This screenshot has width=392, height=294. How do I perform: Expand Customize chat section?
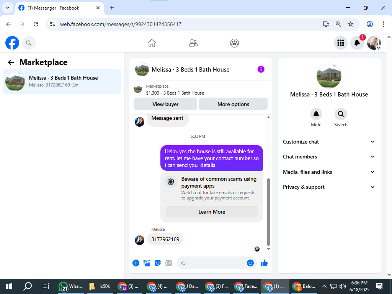329,142
